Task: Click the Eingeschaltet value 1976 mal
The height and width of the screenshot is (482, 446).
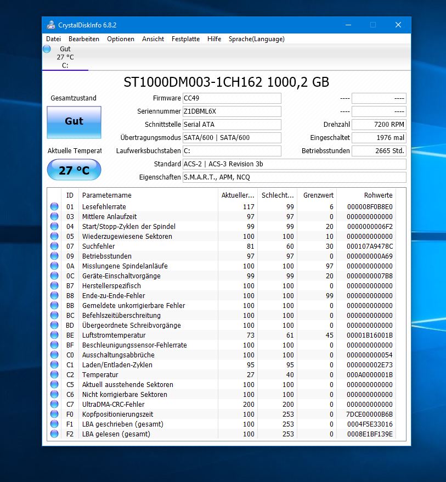Action: point(379,138)
